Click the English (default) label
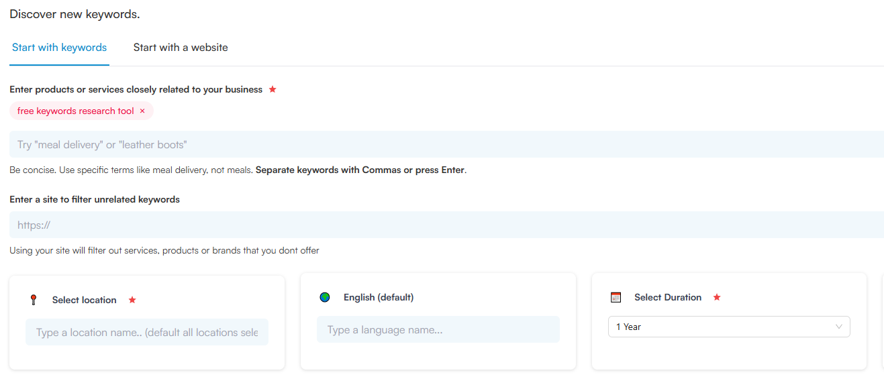 379,297
